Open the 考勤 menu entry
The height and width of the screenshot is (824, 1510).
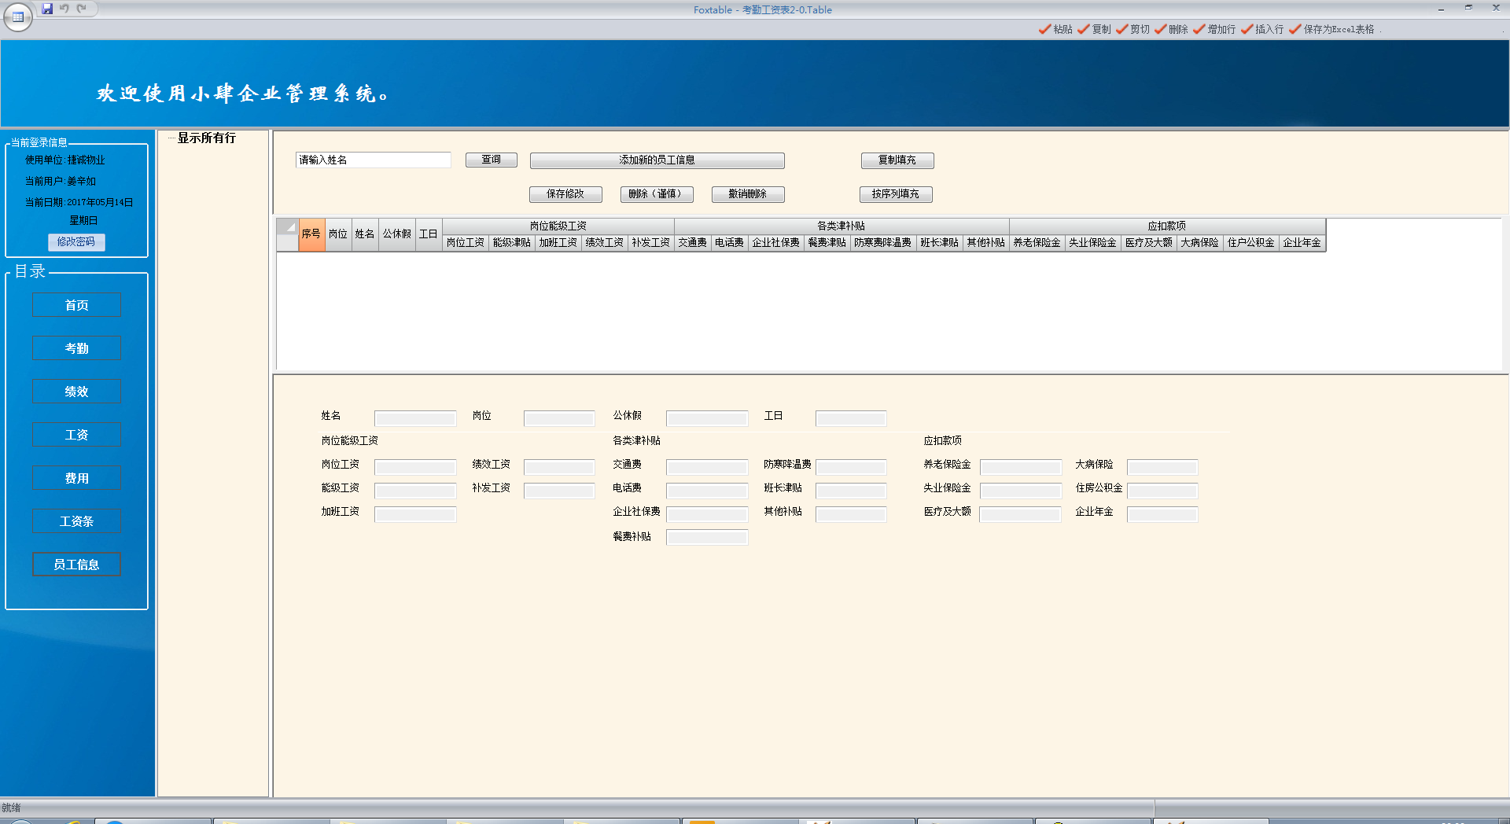click(76, 348)
